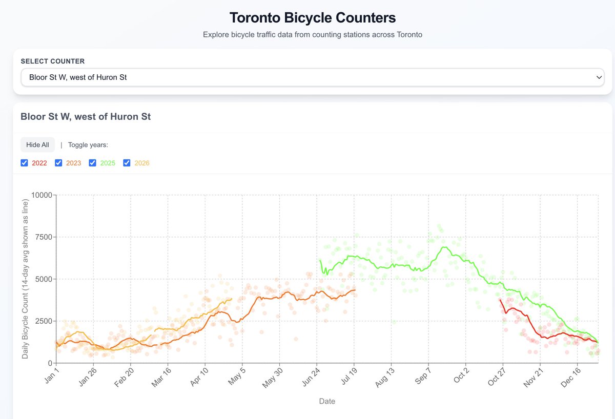615x419 pixels.
Task: Click the green 2025 year label
Action: click(x=108, y=163)
